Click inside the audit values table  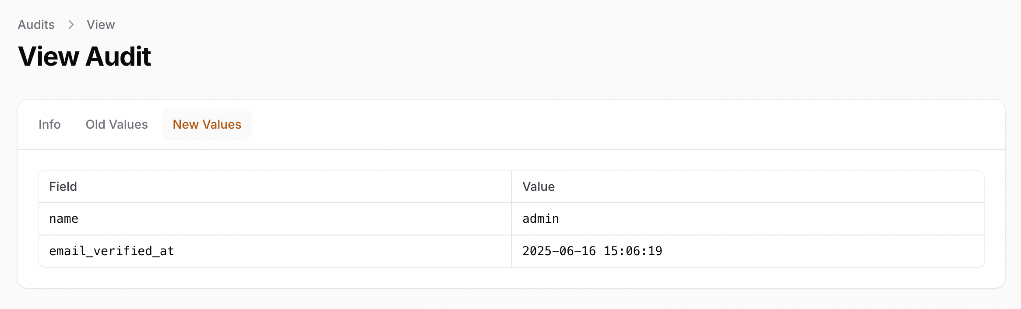point(510,219)
